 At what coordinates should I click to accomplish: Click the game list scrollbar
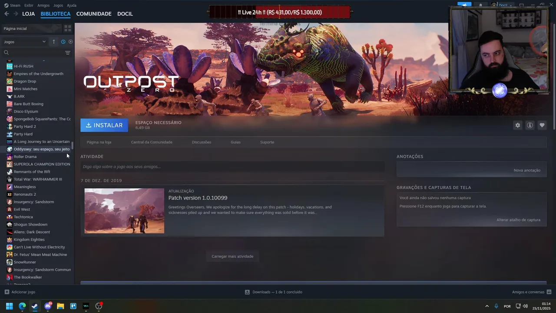(x=73, y=146)
